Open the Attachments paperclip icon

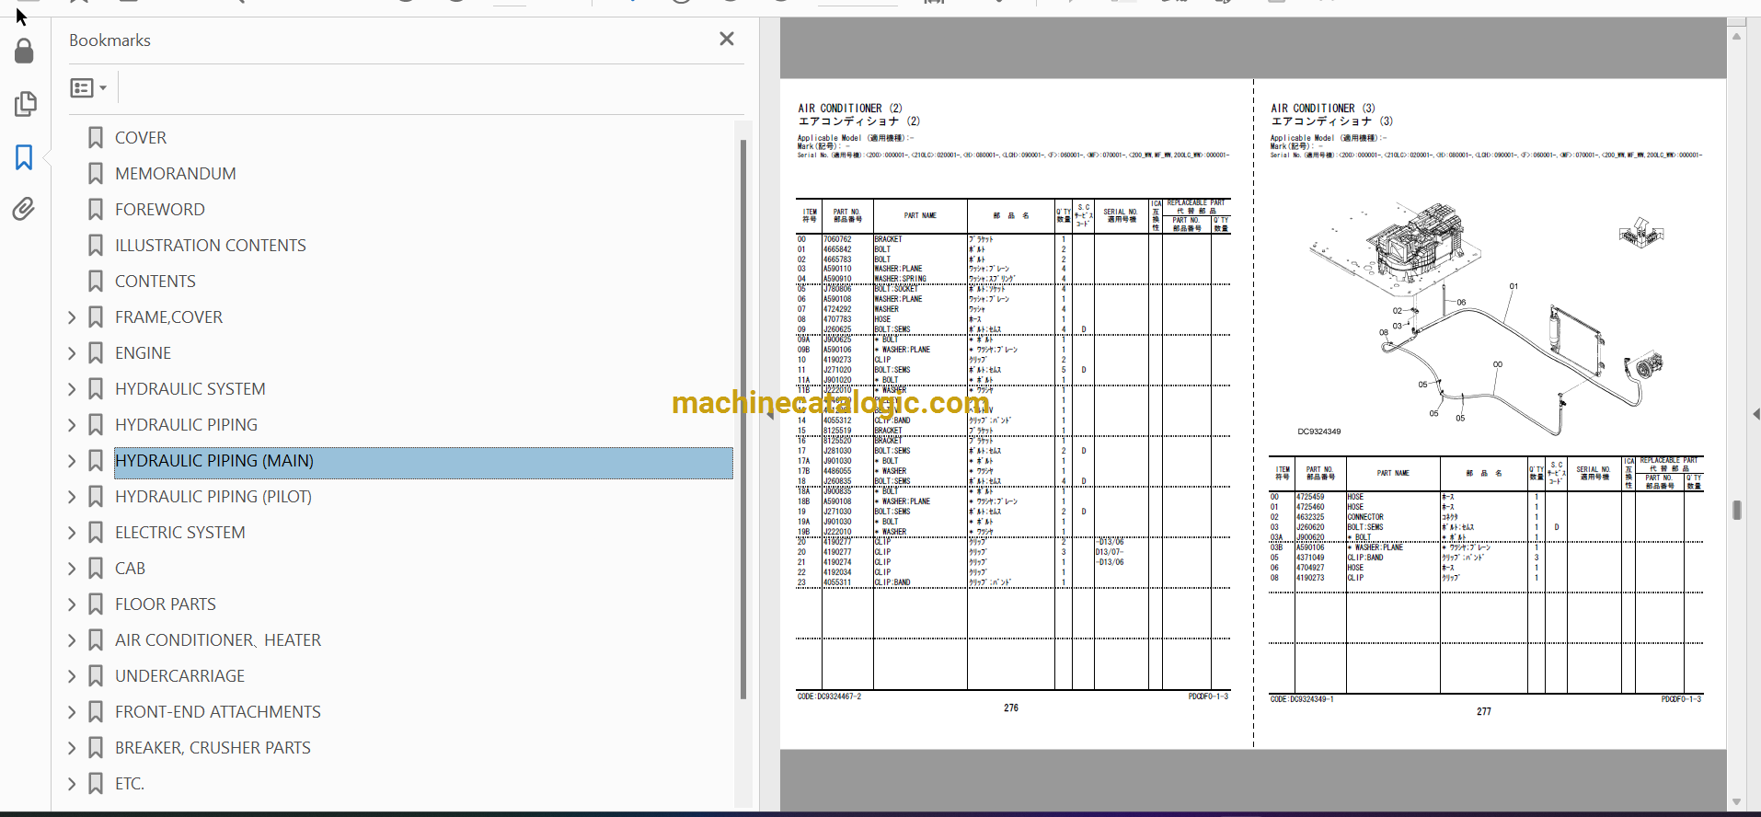click(x=24, y=209)
